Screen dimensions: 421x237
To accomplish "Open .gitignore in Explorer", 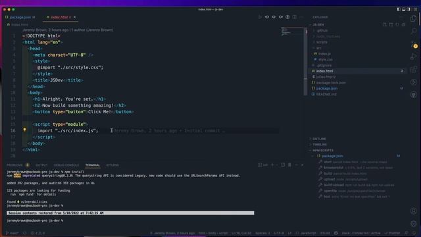I will coord(324,65).
